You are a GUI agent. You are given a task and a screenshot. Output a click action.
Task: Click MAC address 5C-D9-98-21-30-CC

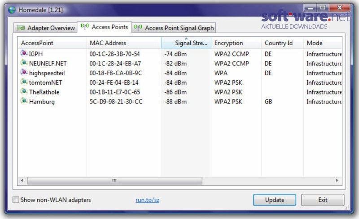coord(116,102)
